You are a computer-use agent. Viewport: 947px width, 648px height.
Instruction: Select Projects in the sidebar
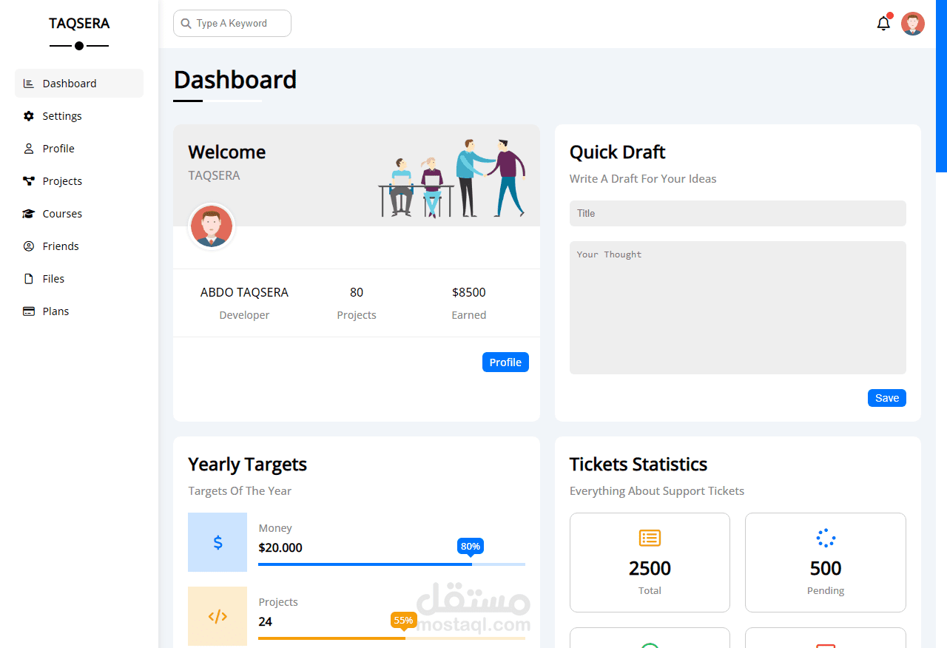coord(79,181)
